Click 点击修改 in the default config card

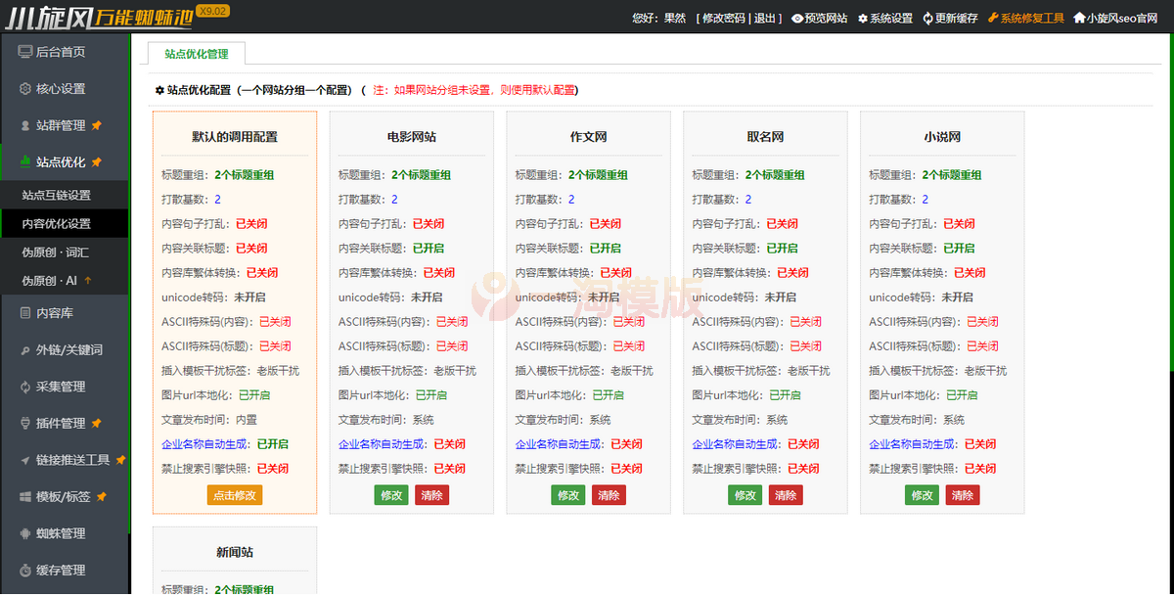point(235,495)
